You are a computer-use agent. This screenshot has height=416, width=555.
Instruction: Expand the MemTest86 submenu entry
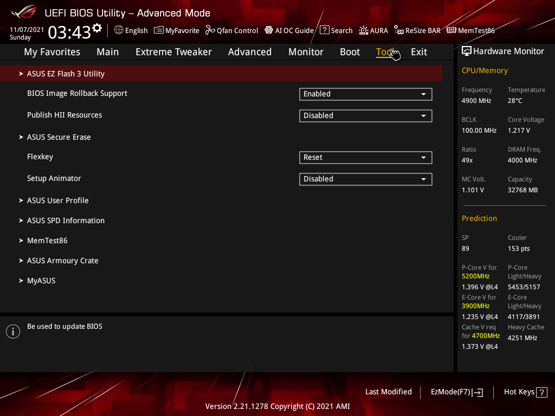pyautogui.click(x=47, y=241)
